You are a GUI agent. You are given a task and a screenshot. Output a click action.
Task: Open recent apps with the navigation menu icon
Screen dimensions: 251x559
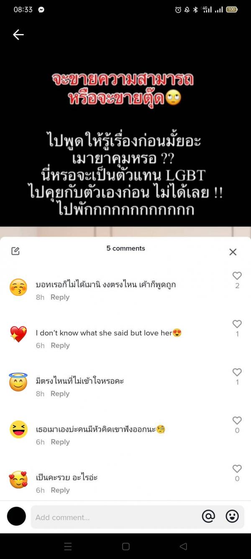pyautogui.click(x=68, y=546)
